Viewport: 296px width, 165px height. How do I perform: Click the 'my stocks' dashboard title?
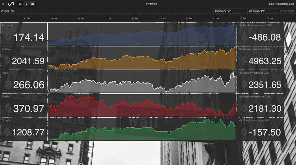(x=152, y=4)
